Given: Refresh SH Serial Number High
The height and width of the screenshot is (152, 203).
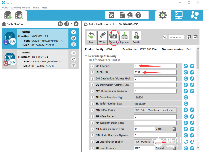Looking at the screenshot, I should tap(186, 97).
